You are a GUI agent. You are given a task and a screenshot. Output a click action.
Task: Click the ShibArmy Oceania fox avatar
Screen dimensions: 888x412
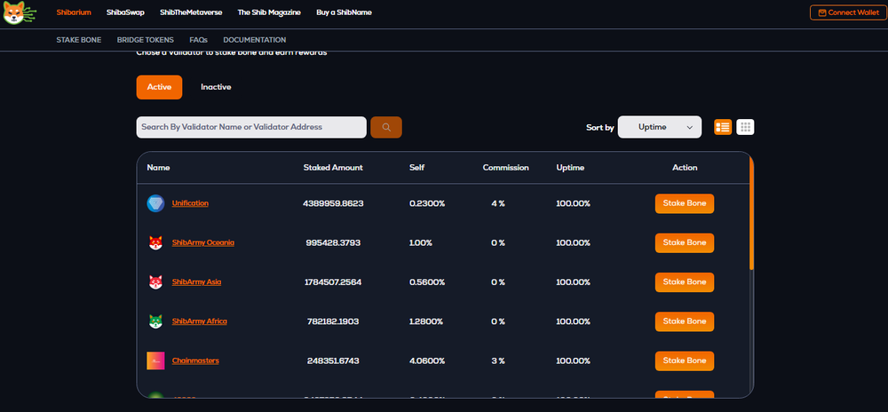(155, 242)
